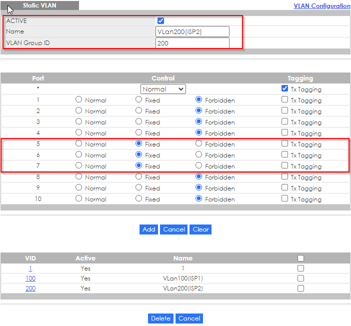
Task: Open the VLAN Configuration link
Action: pyautogui.click(x=321, y=6)
